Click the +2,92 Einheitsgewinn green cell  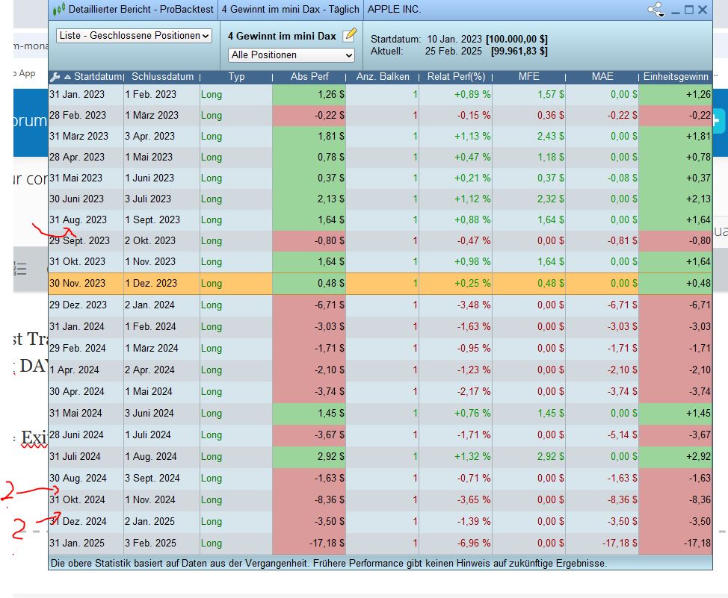(676, 456)
